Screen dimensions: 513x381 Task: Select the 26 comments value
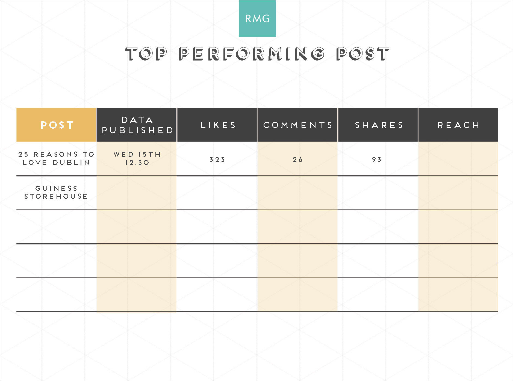tap(297, 159)
